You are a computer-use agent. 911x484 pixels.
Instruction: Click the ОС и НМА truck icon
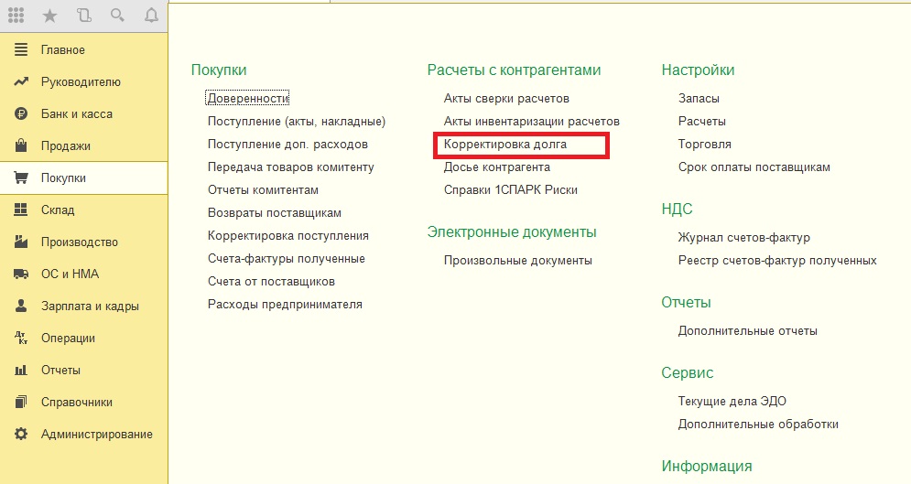(21, 274)
